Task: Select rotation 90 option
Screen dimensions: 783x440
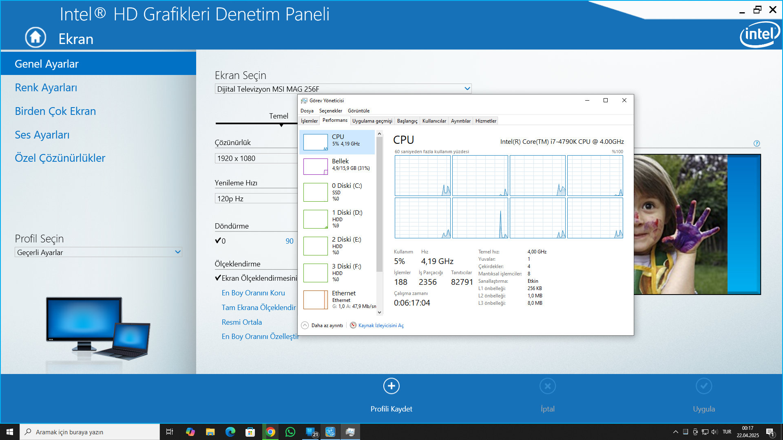Action: [x=290, y=241]
